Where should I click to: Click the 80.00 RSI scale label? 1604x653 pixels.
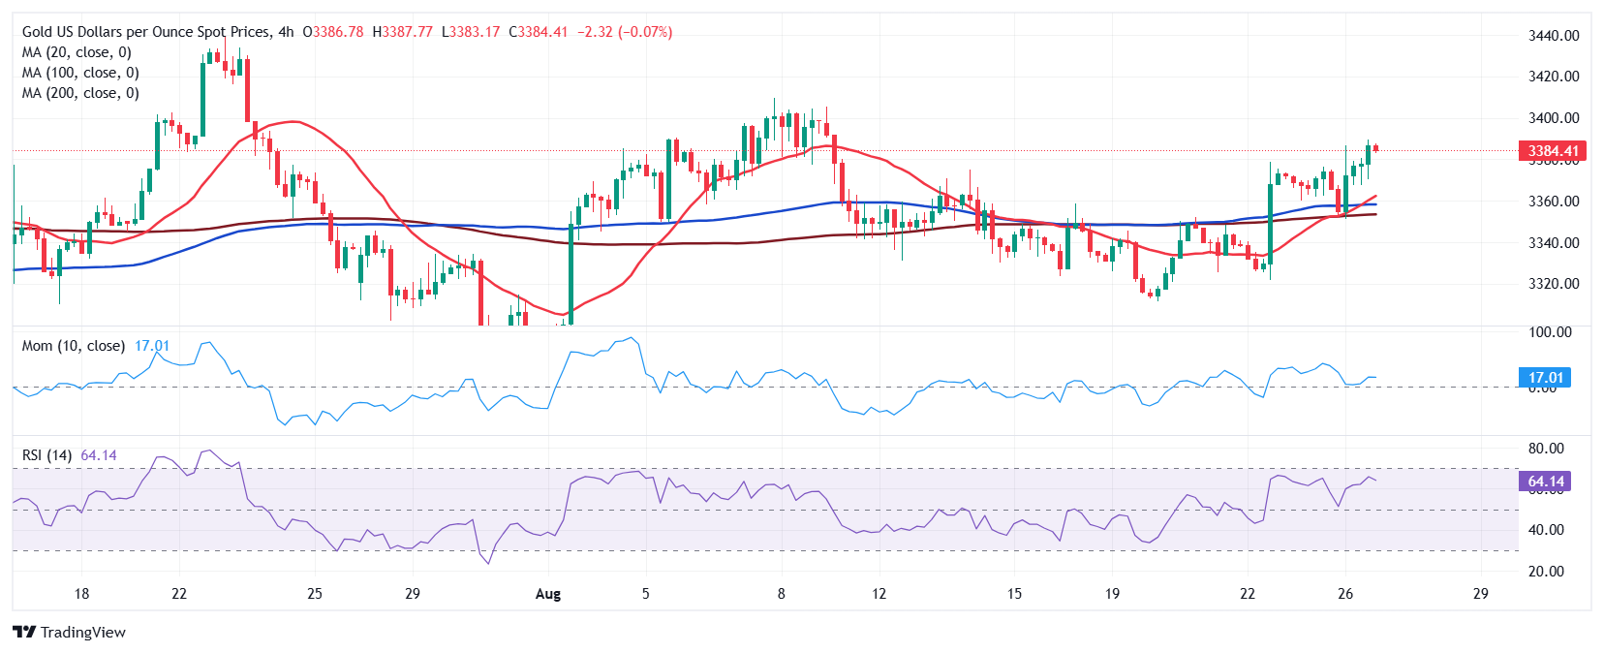1546,449
